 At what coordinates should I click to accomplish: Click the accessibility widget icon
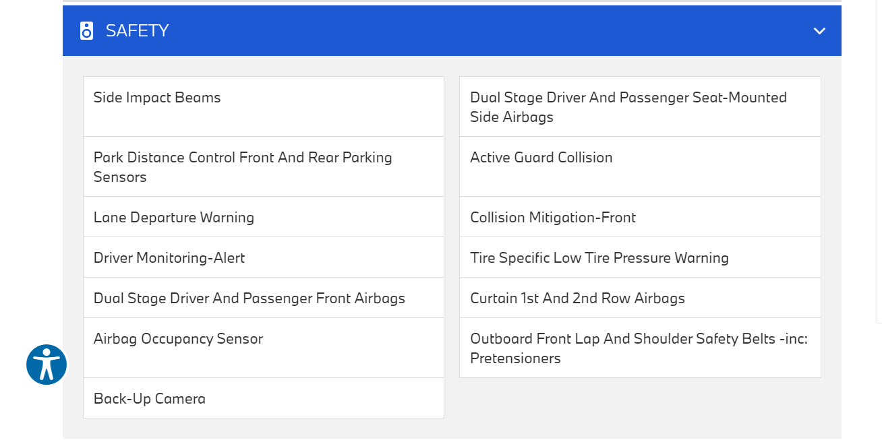(x=47, y=365)
